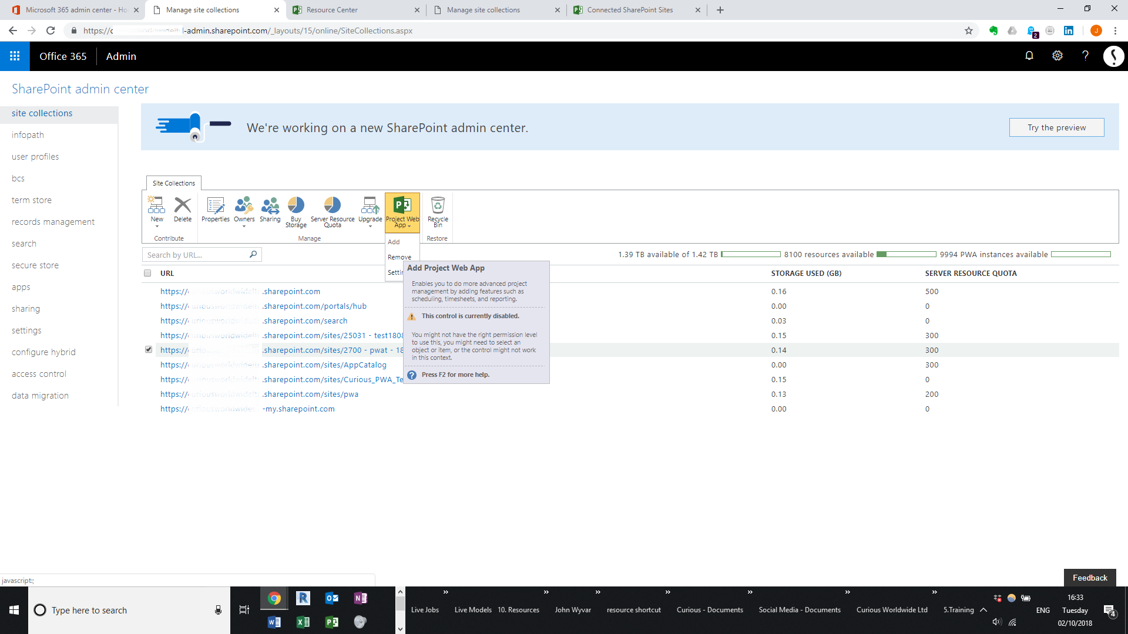This screenshot has width=1128, height=634.
Task: Select Add from Project Web App menu
Action: [x=394, y=242]
